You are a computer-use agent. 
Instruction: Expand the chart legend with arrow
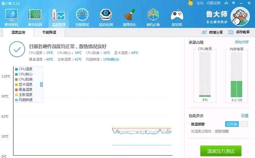41,84
